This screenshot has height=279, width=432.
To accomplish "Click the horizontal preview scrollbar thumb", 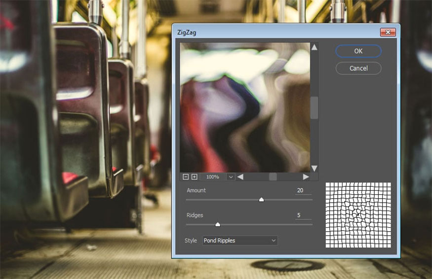I will [x=273, y=176].
